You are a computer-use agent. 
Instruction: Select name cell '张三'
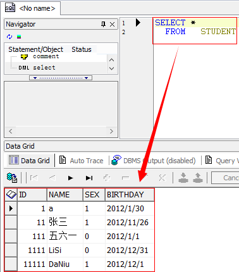coord(65,222)
